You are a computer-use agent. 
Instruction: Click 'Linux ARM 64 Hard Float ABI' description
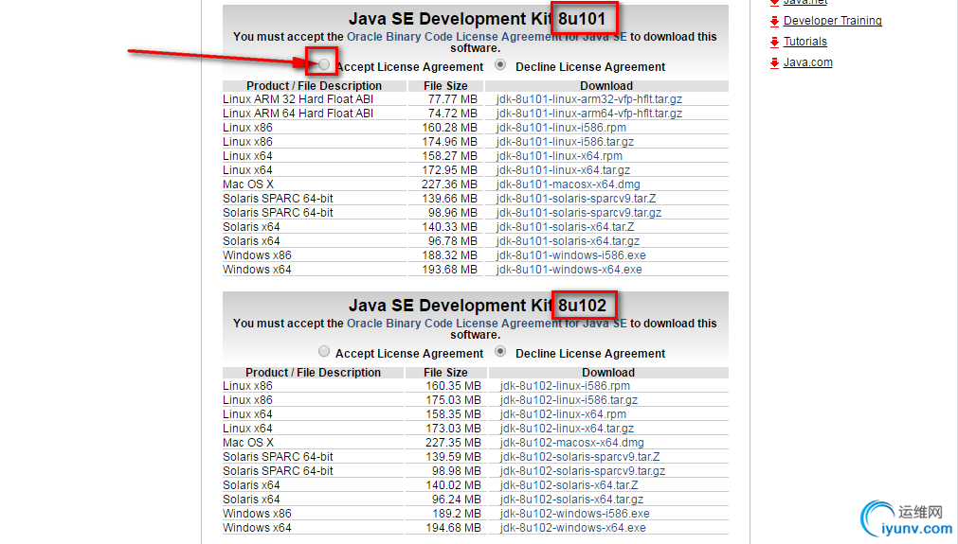pyautogui.click(x=298, y=114)
